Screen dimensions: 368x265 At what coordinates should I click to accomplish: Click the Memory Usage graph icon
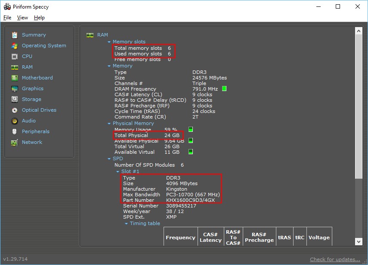[191, 129]
